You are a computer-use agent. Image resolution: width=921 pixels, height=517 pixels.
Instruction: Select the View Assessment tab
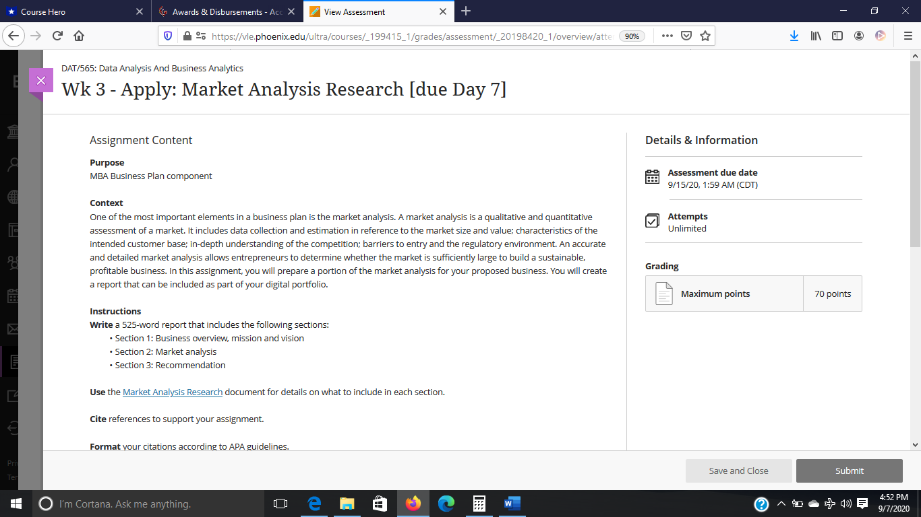coord(378,12)
